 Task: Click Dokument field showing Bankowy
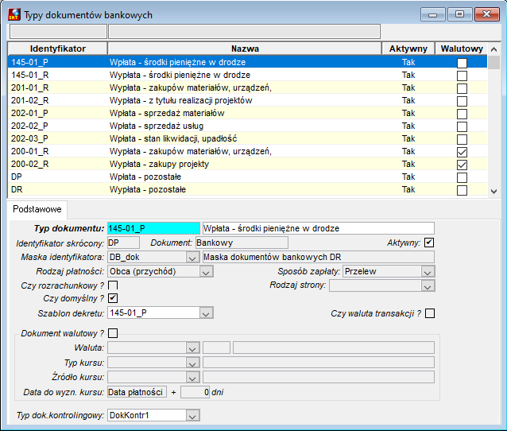click(x=242, y=243)
